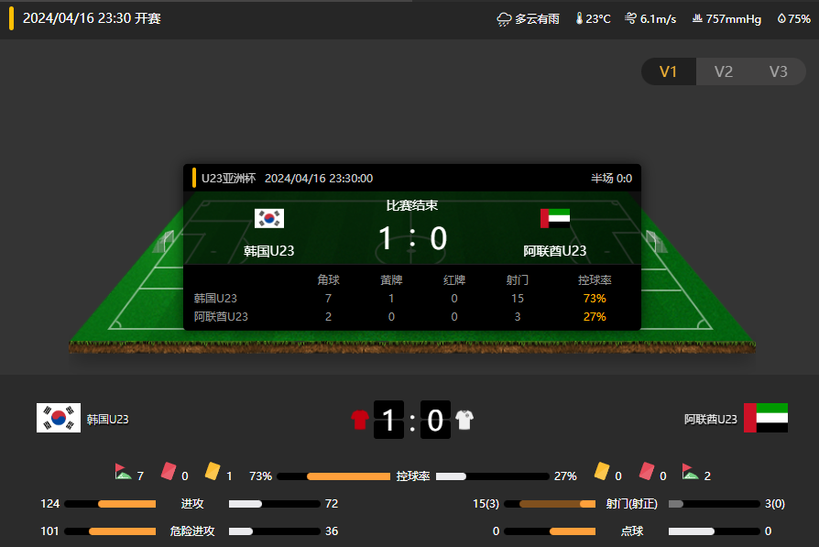Switch to the V1 view

click(669, 71)
